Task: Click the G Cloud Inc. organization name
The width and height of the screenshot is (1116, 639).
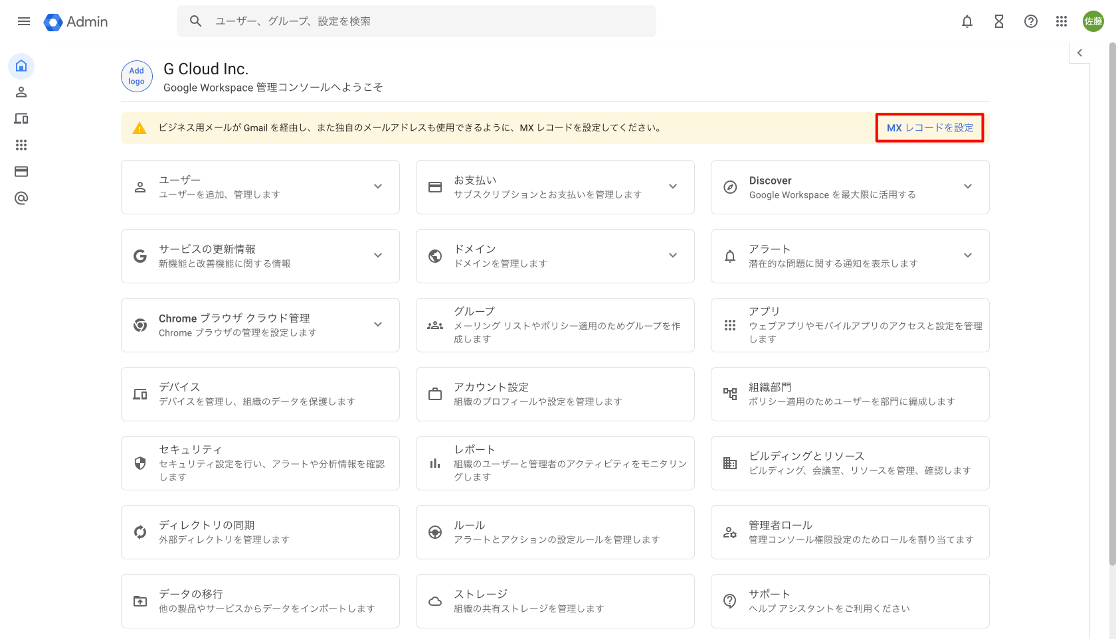Action: pos(206,69)
